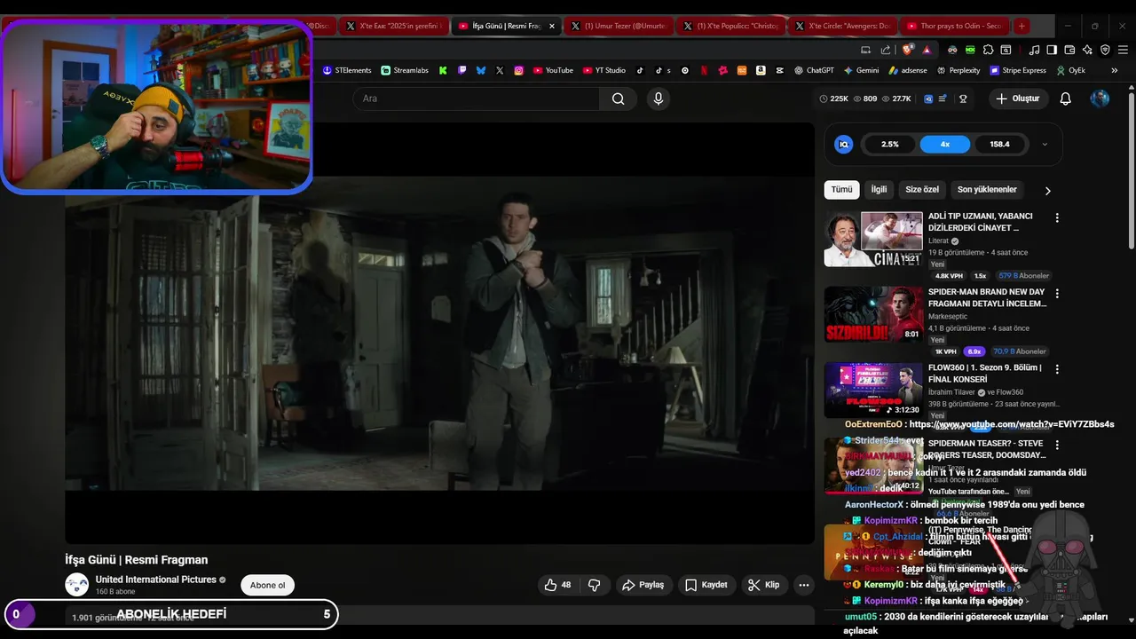
Task: Open the X bookmark icon
Action: tap(500, 70)
